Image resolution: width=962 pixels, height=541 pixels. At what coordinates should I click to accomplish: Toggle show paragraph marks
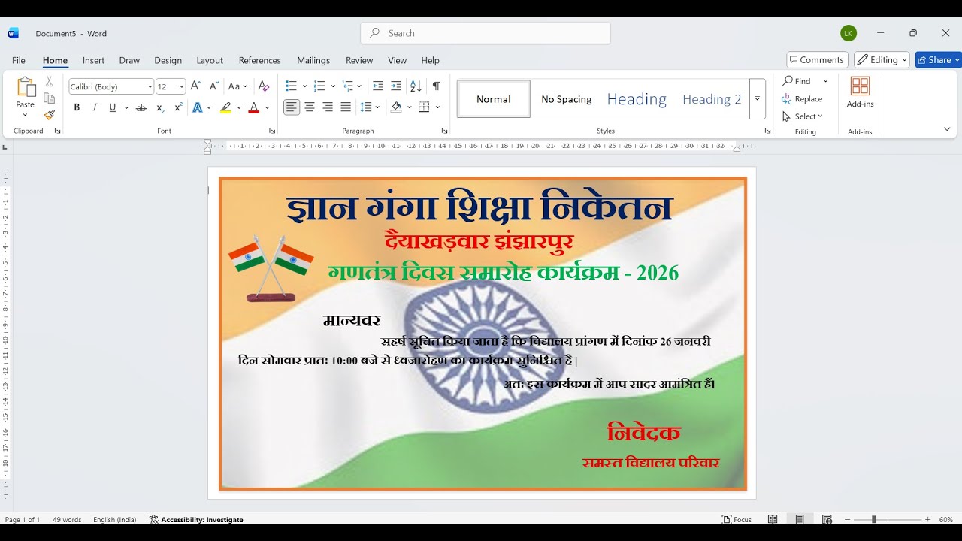pyautogui.click(x=436, y=86)
